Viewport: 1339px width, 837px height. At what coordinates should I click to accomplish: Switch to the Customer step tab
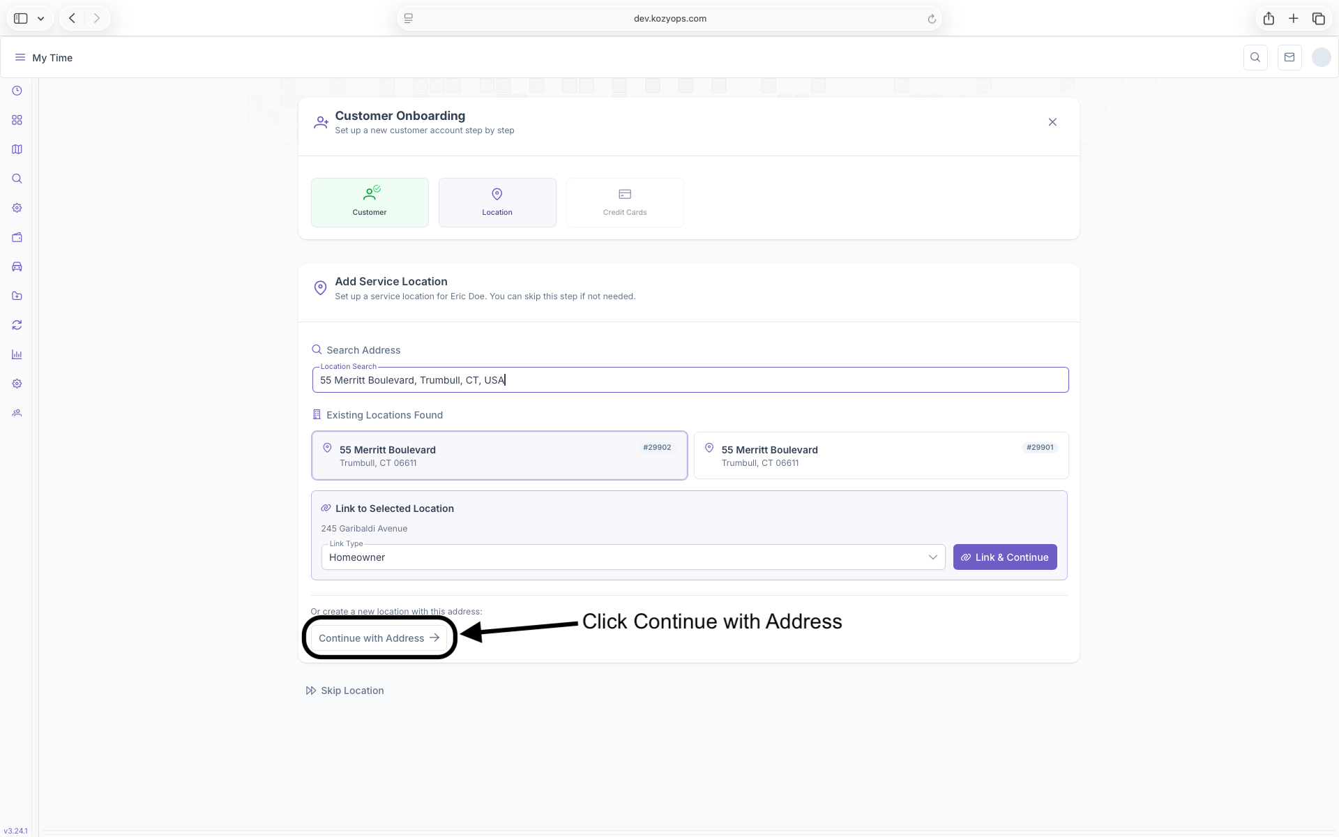point(370,202)
